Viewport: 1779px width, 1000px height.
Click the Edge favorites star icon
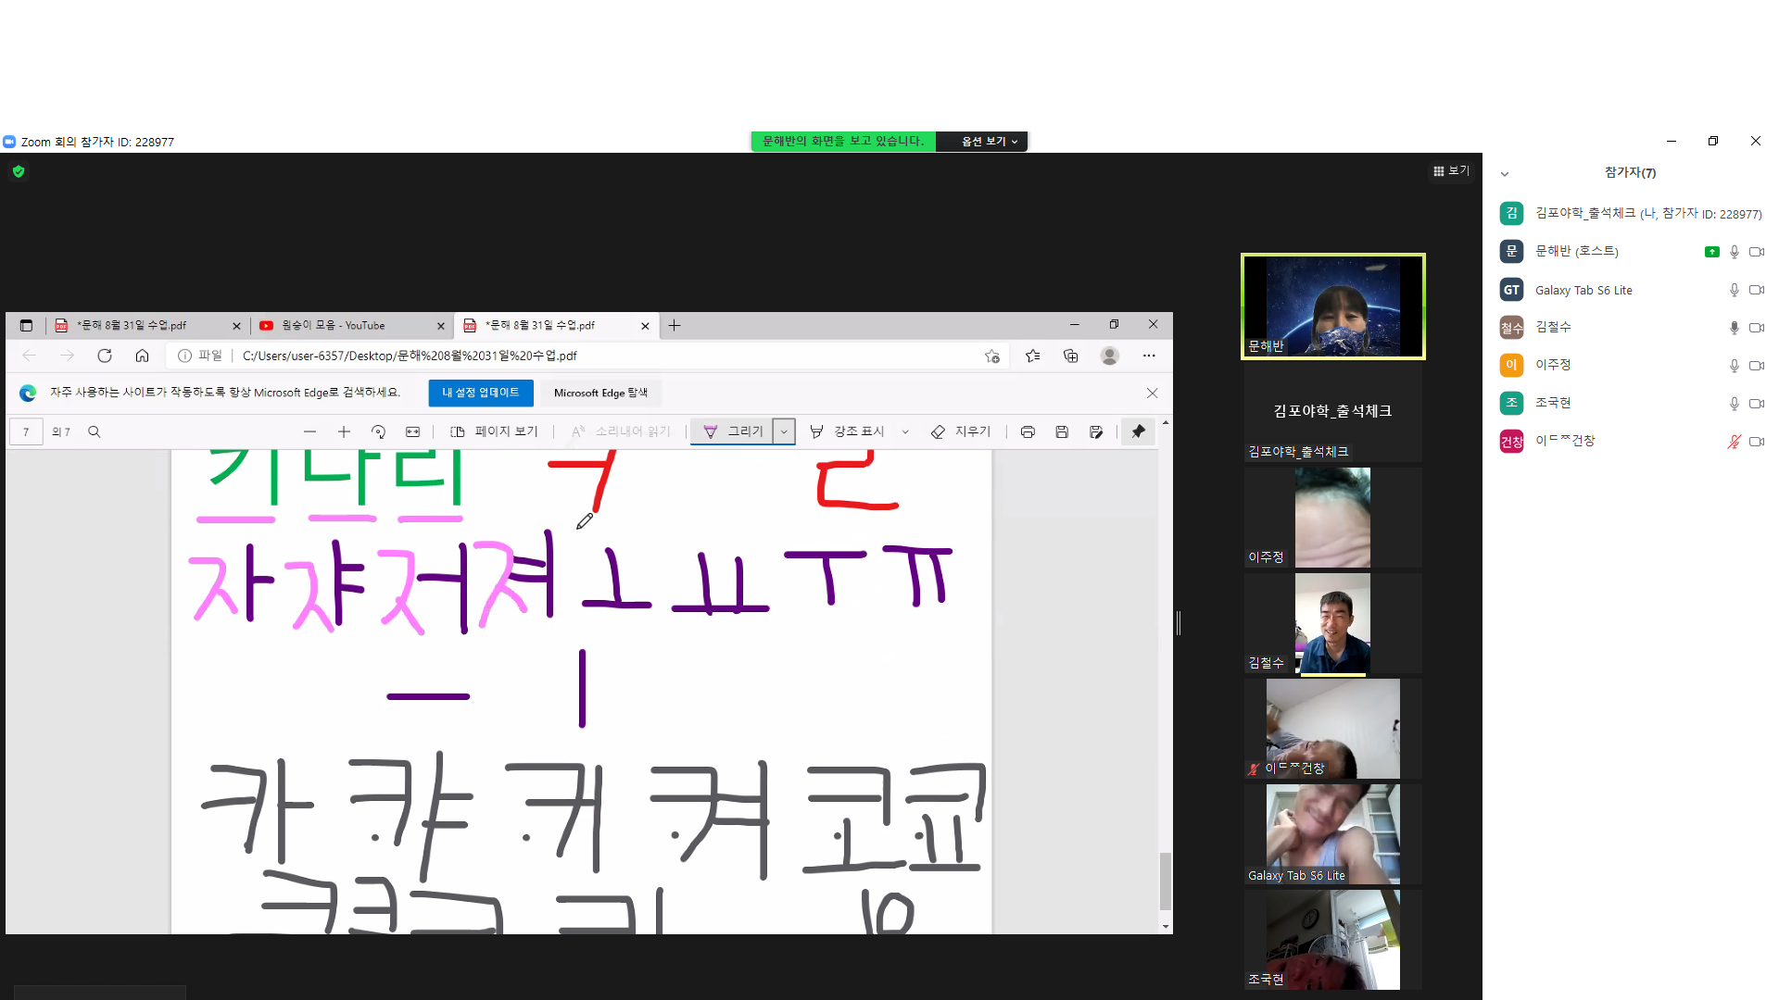click(x=1032, y=356)
